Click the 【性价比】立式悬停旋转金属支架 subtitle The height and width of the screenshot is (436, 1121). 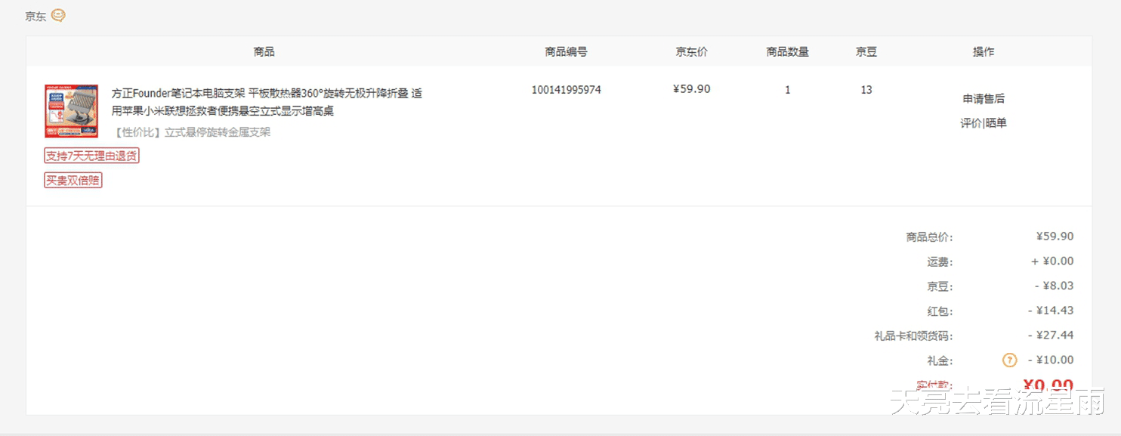click(x=191, y=132)
